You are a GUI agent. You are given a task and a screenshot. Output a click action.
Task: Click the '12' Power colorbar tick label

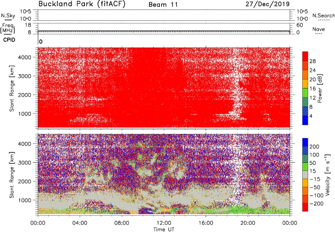click(312, 98)
